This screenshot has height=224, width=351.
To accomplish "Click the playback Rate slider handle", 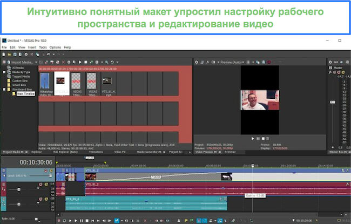I will point(36,219).
